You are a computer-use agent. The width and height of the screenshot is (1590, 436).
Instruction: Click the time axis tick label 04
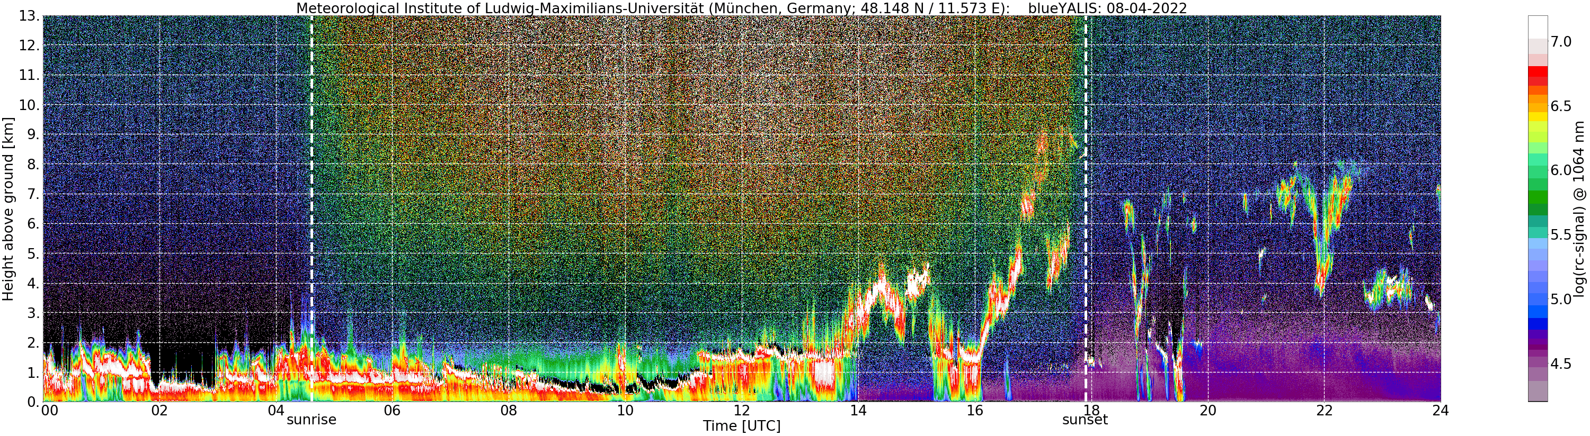[276, 410]
